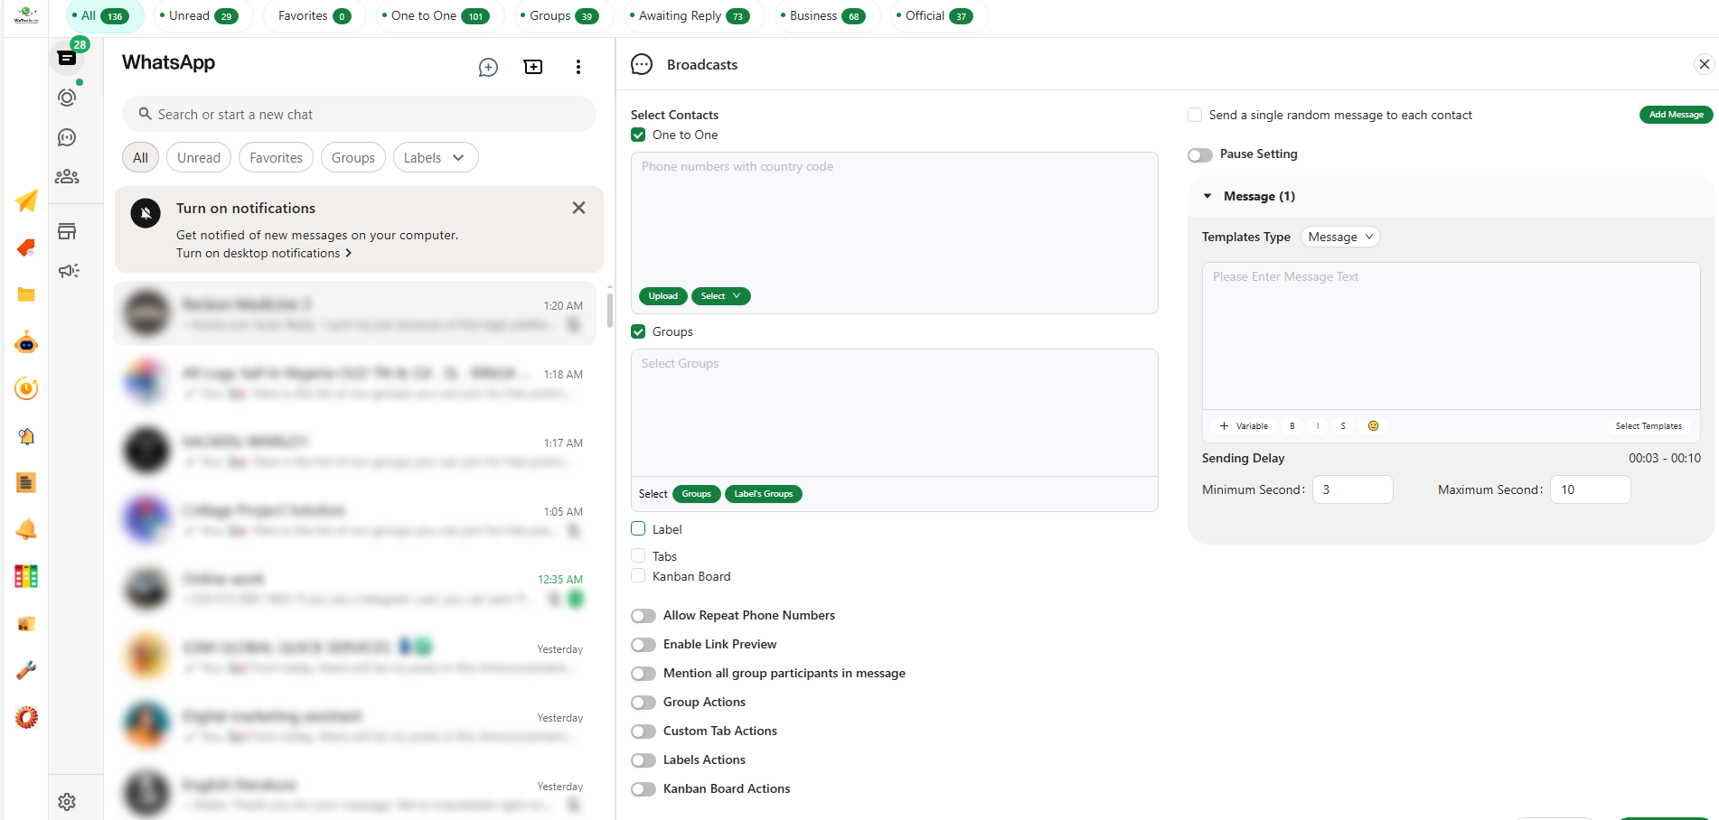Screen dimensions: 1719x820
Task: Check the Label checkbox
Action: 638,528
